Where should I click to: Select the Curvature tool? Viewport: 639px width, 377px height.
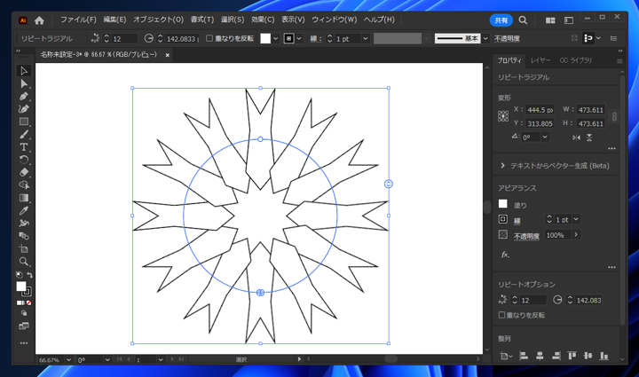coord(24,109)
